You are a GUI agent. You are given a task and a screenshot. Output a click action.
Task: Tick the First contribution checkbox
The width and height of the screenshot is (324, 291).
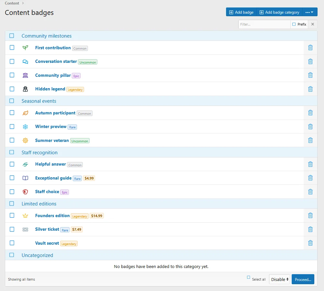click(x=12, y=48)
